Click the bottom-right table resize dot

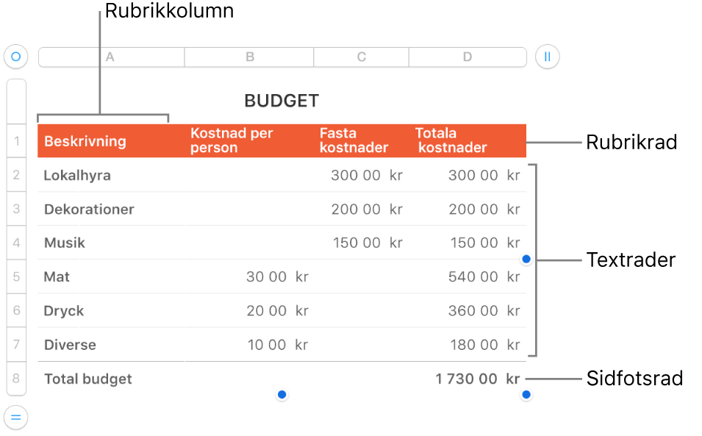click(x=526, y=395)
